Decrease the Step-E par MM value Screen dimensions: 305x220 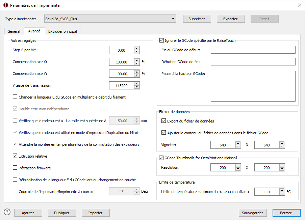(137, 52)
